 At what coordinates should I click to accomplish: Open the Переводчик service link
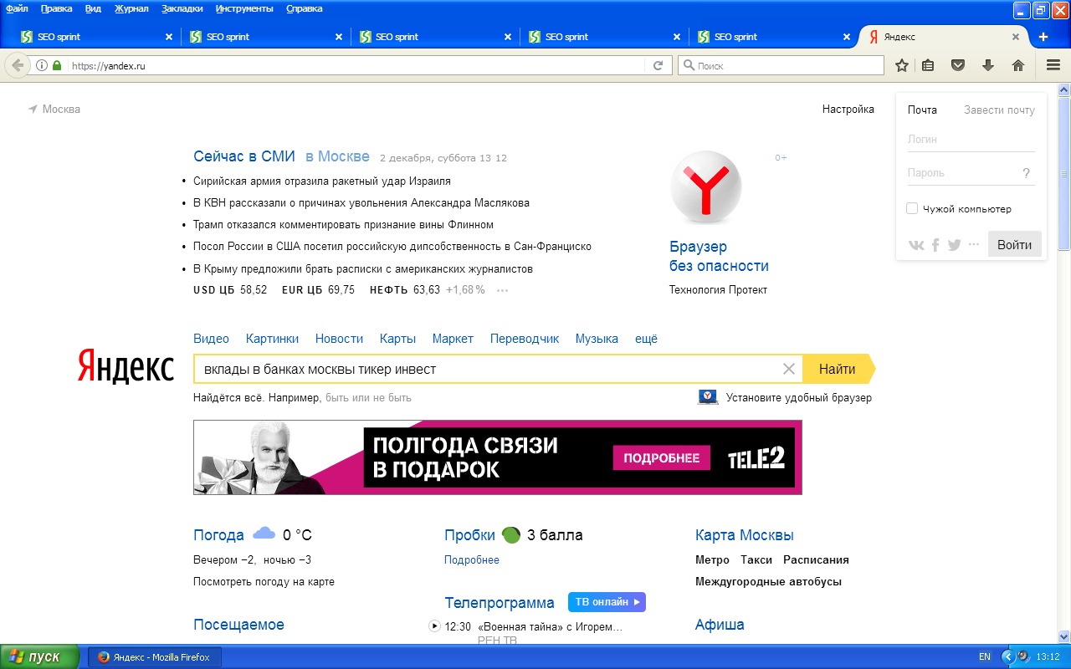tap(525, 339)
